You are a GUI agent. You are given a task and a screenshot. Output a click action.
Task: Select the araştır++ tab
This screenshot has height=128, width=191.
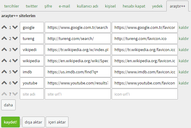coord(177,6)
